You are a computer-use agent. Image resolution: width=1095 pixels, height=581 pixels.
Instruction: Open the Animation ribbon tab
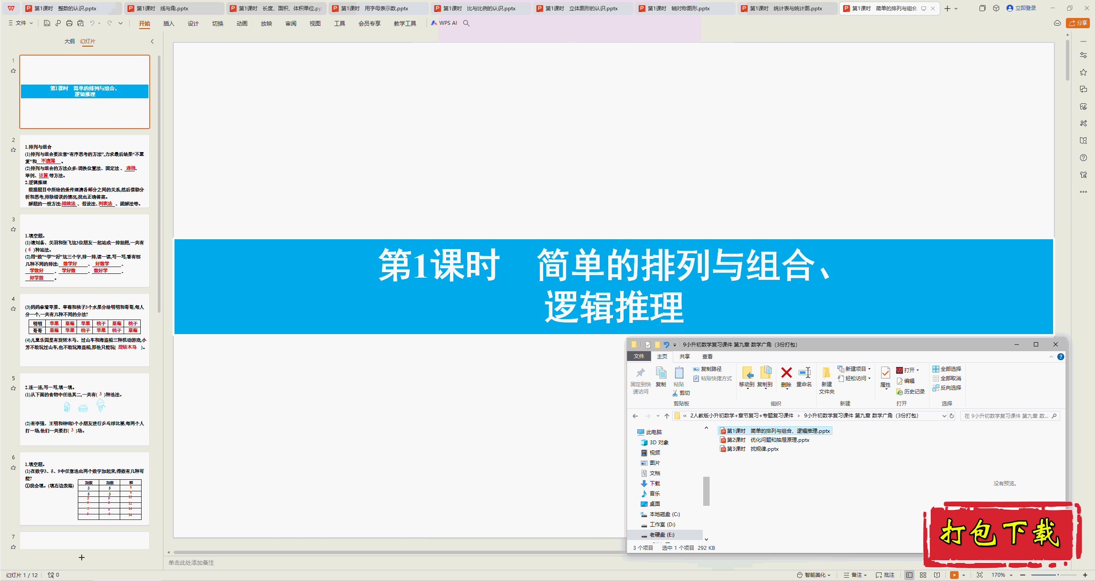click(x=242, y=23)
